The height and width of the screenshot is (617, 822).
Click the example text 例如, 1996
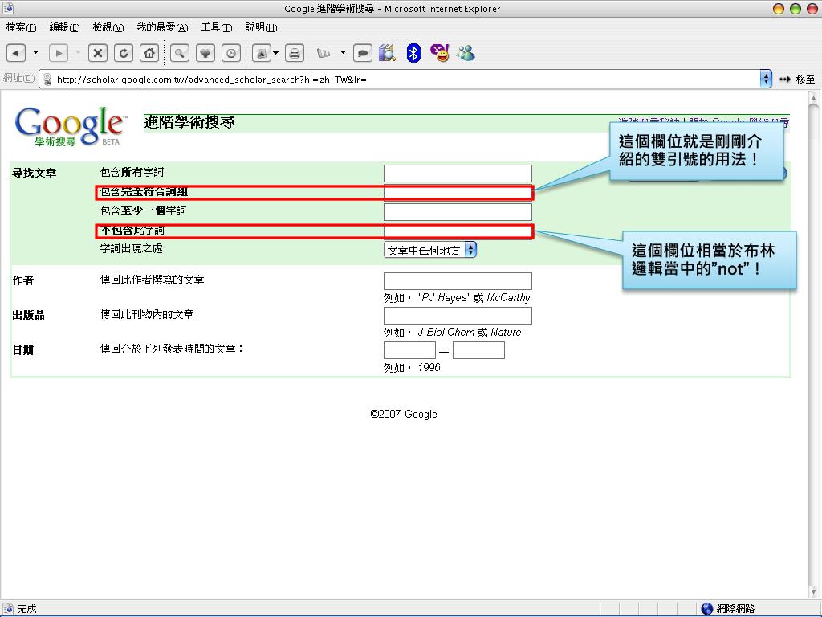click(x=412, y=368)
